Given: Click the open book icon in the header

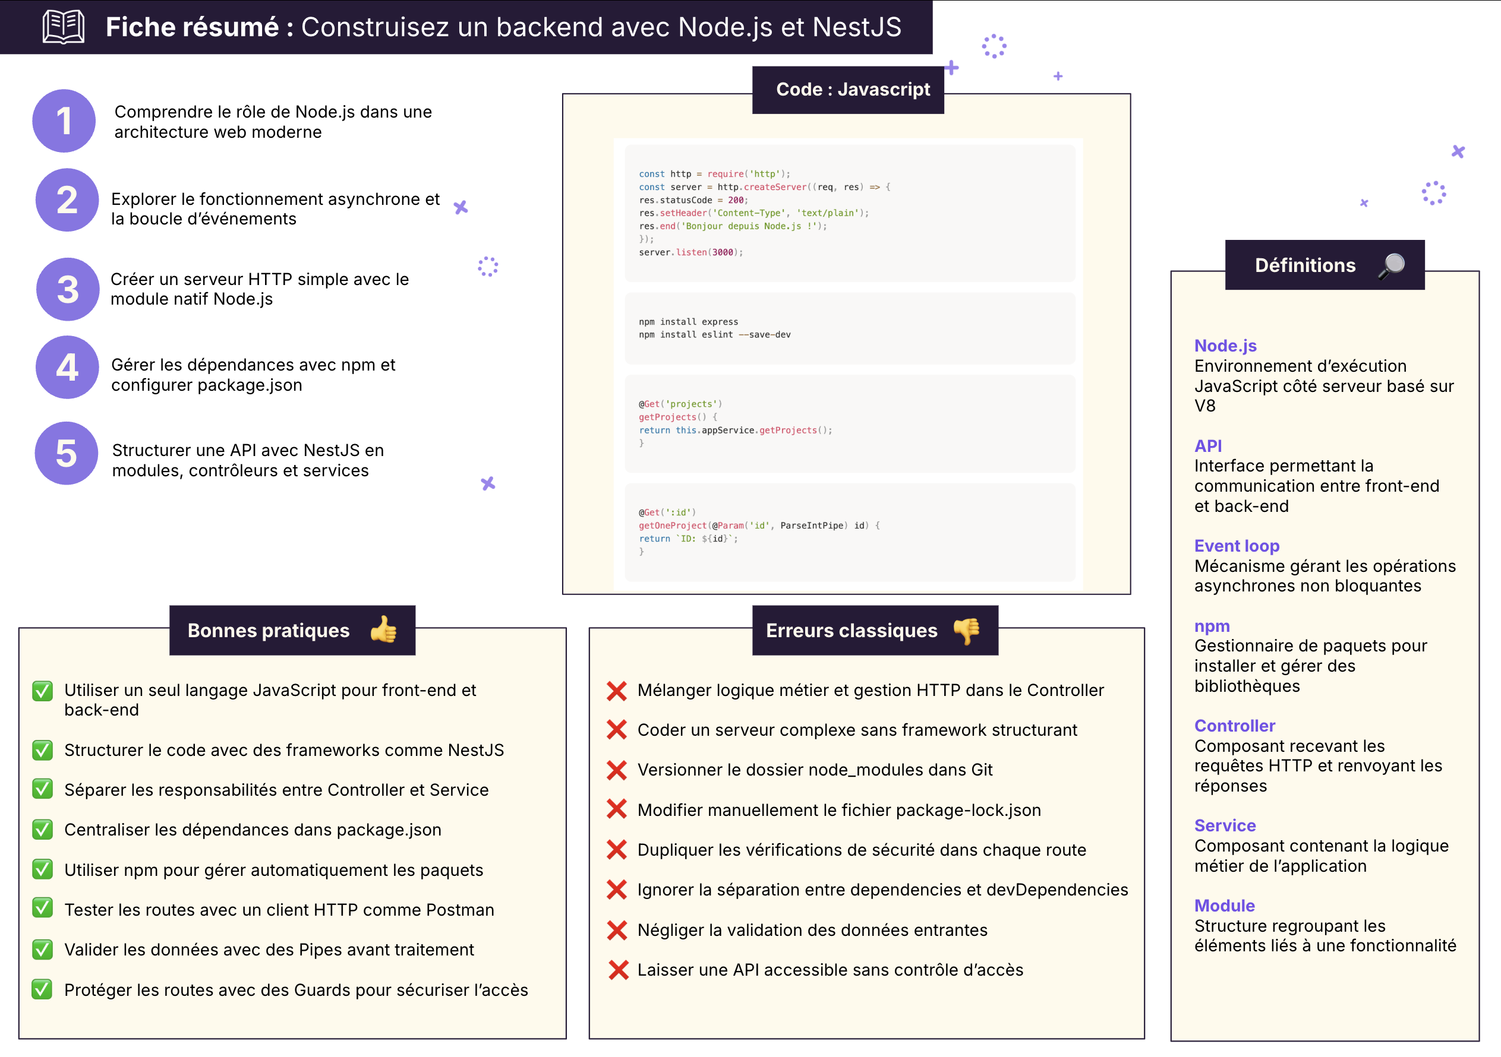Looking at the screenshot, I should tap(64, 27).
